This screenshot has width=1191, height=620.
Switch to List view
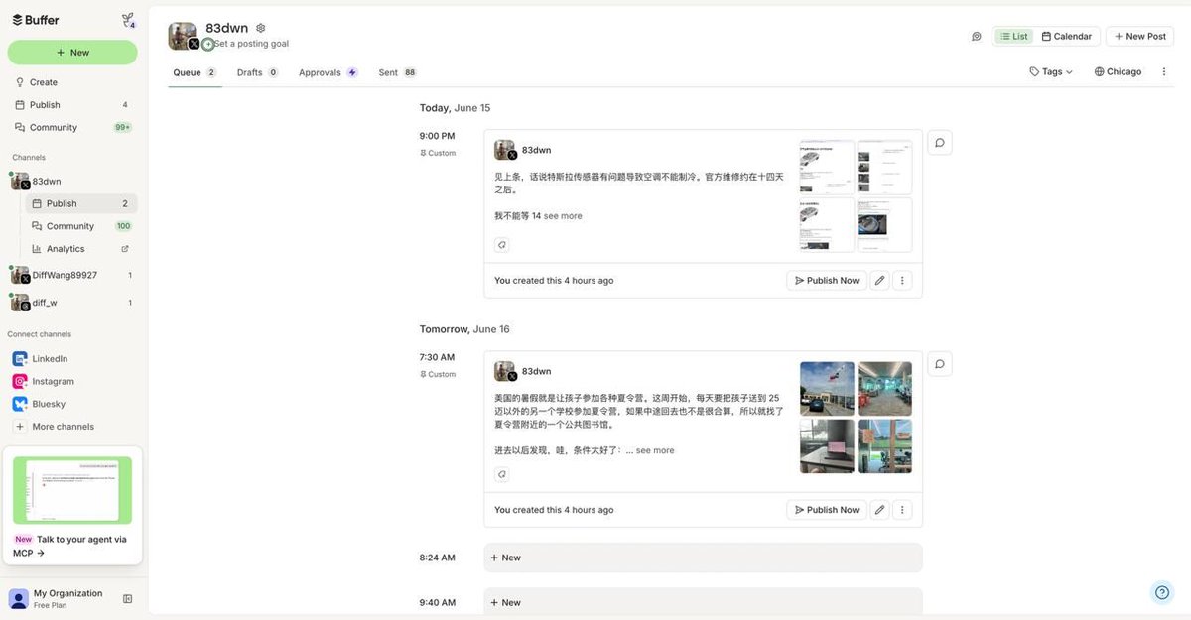(1014, 36)
